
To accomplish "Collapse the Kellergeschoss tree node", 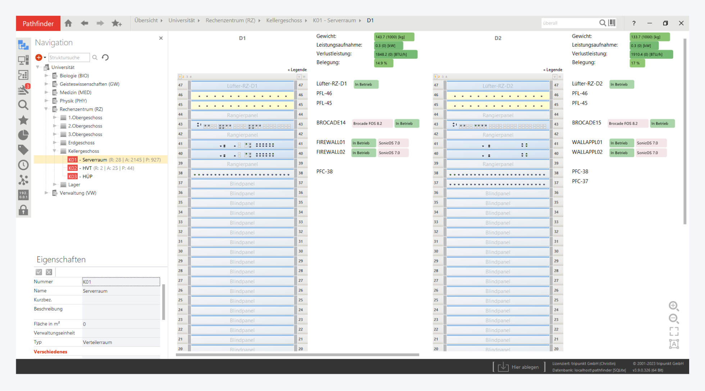I will click(x=55, y=151).
